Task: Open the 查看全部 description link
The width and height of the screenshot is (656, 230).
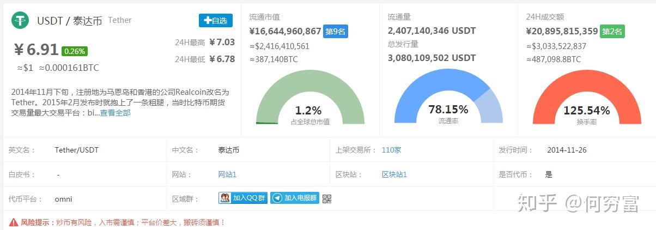Action: [x=115, y=113]
